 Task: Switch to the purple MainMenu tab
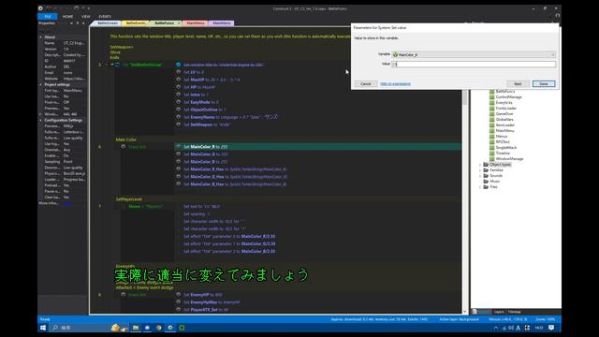pyautogui.click(x=222, y=23)
